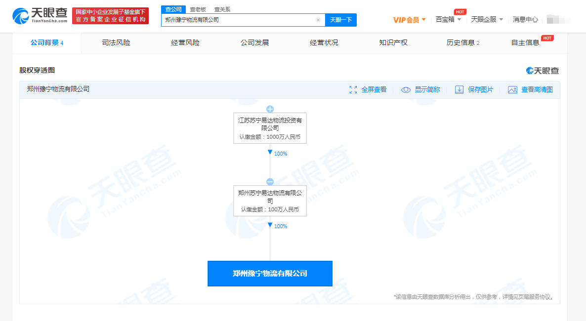The width and height of the screenshot is (586, 321).
Task: Open the 百宝箱 dropdown menu
Action: pyautogui.click(x=449, y=19)
